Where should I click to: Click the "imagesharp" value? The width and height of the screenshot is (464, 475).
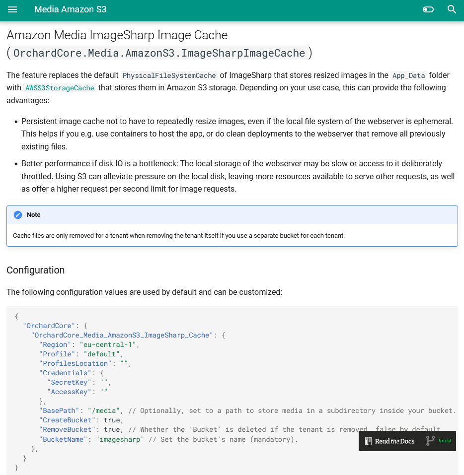[120, 439]
